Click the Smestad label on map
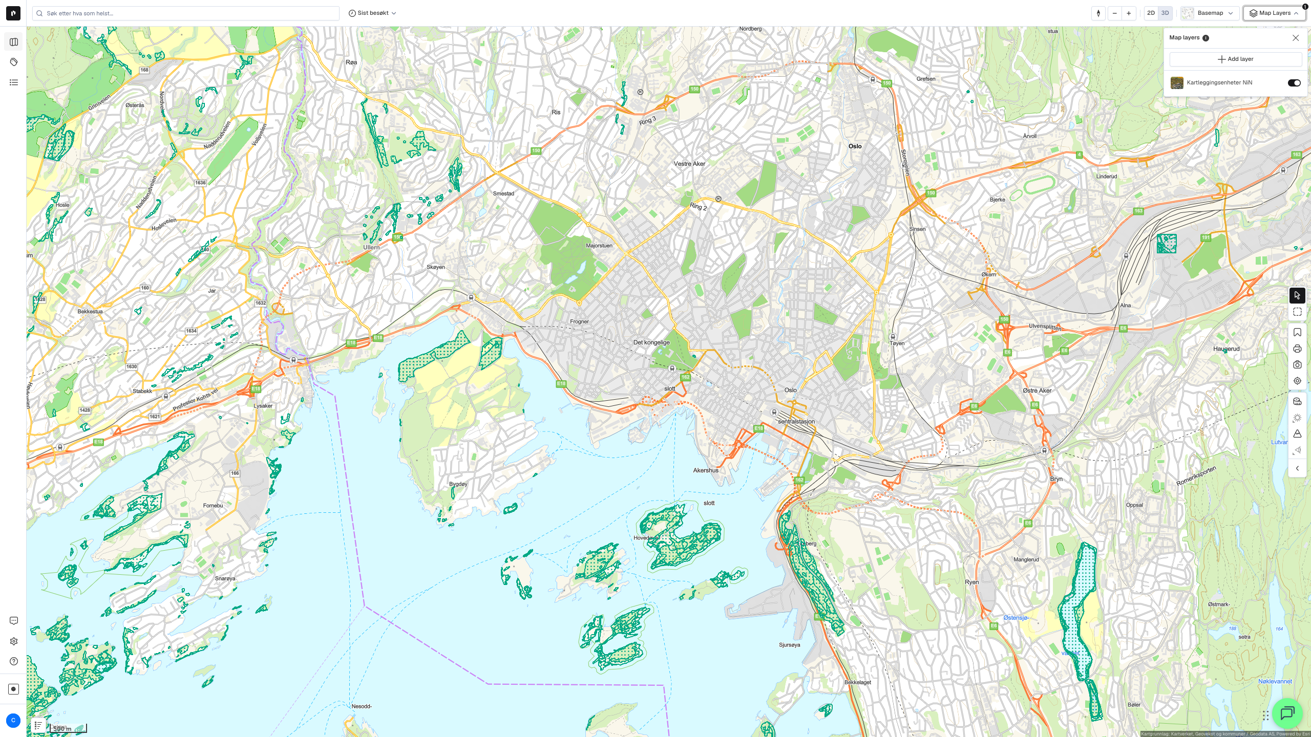1311x737 pixels. click(x=503, y=193)
